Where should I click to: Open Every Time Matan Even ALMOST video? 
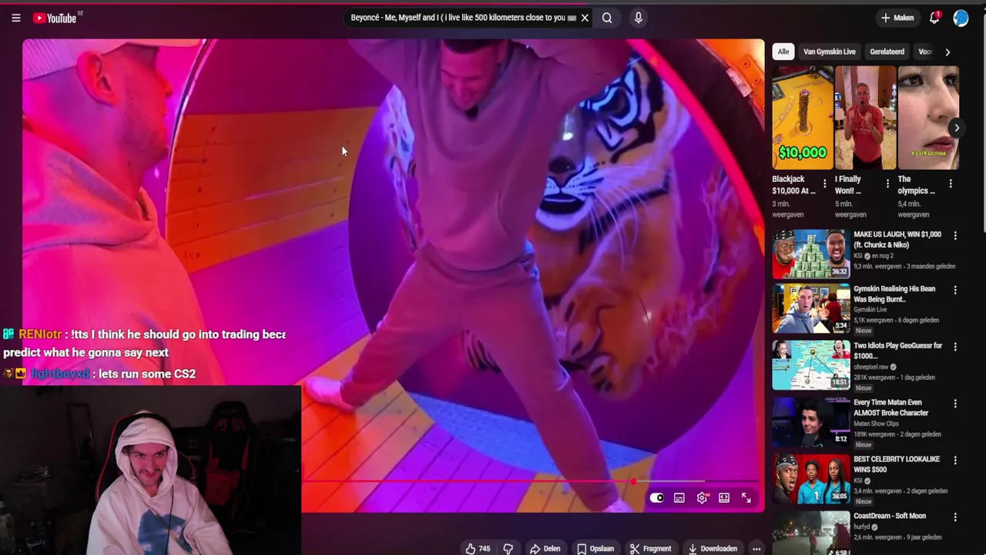point(890,408)
